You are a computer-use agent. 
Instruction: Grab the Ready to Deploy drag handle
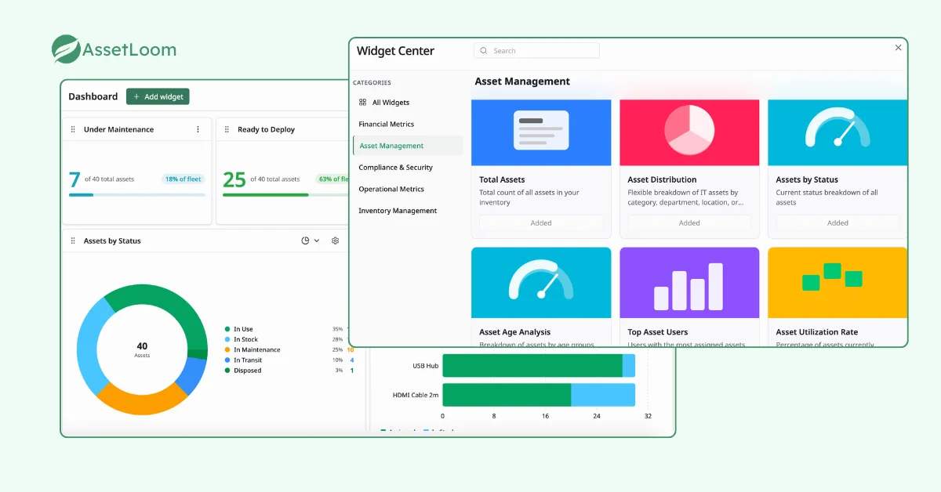(x=227, y=129)
